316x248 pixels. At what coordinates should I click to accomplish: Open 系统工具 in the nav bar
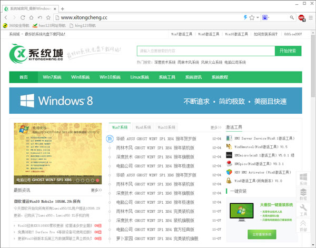click(x=167, y=77)
